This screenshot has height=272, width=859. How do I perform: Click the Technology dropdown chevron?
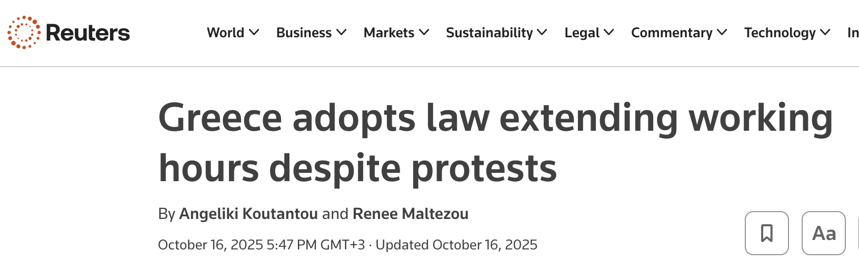click(x=825, y=33)
